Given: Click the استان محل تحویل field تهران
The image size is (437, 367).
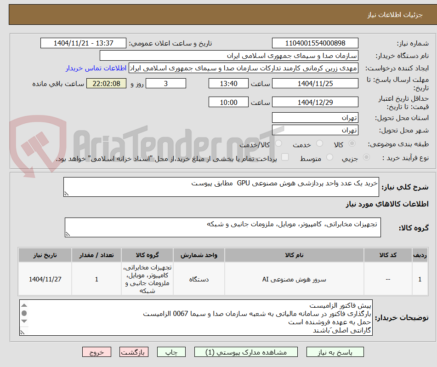Looking at the screenshot, I should (315, 118).
